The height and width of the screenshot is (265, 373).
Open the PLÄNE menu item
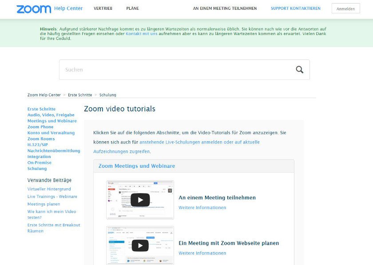click(132, 8)
